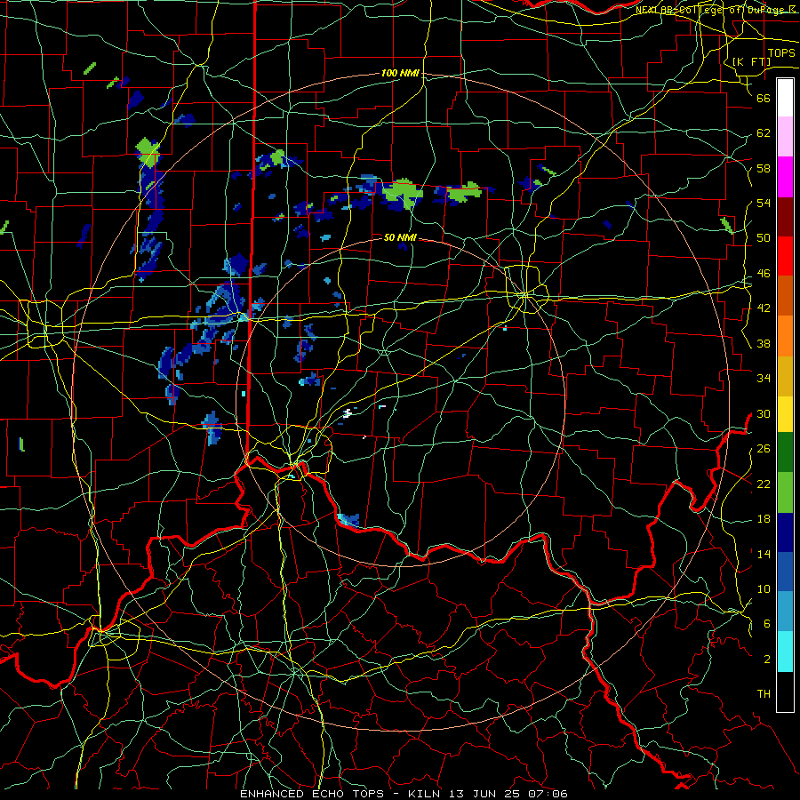Click the 22 scale value
This screenshot has width=800, height=800.
764,484
